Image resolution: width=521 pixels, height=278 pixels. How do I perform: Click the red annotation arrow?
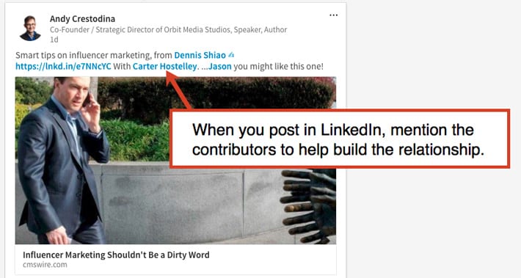[x=178, y=90]
